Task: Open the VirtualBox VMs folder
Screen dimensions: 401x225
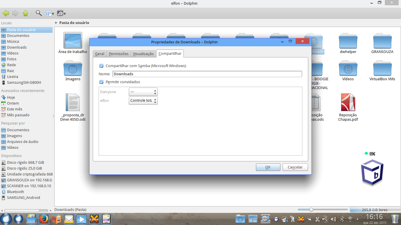Action: pyautogui.click(x=382, y=71)
